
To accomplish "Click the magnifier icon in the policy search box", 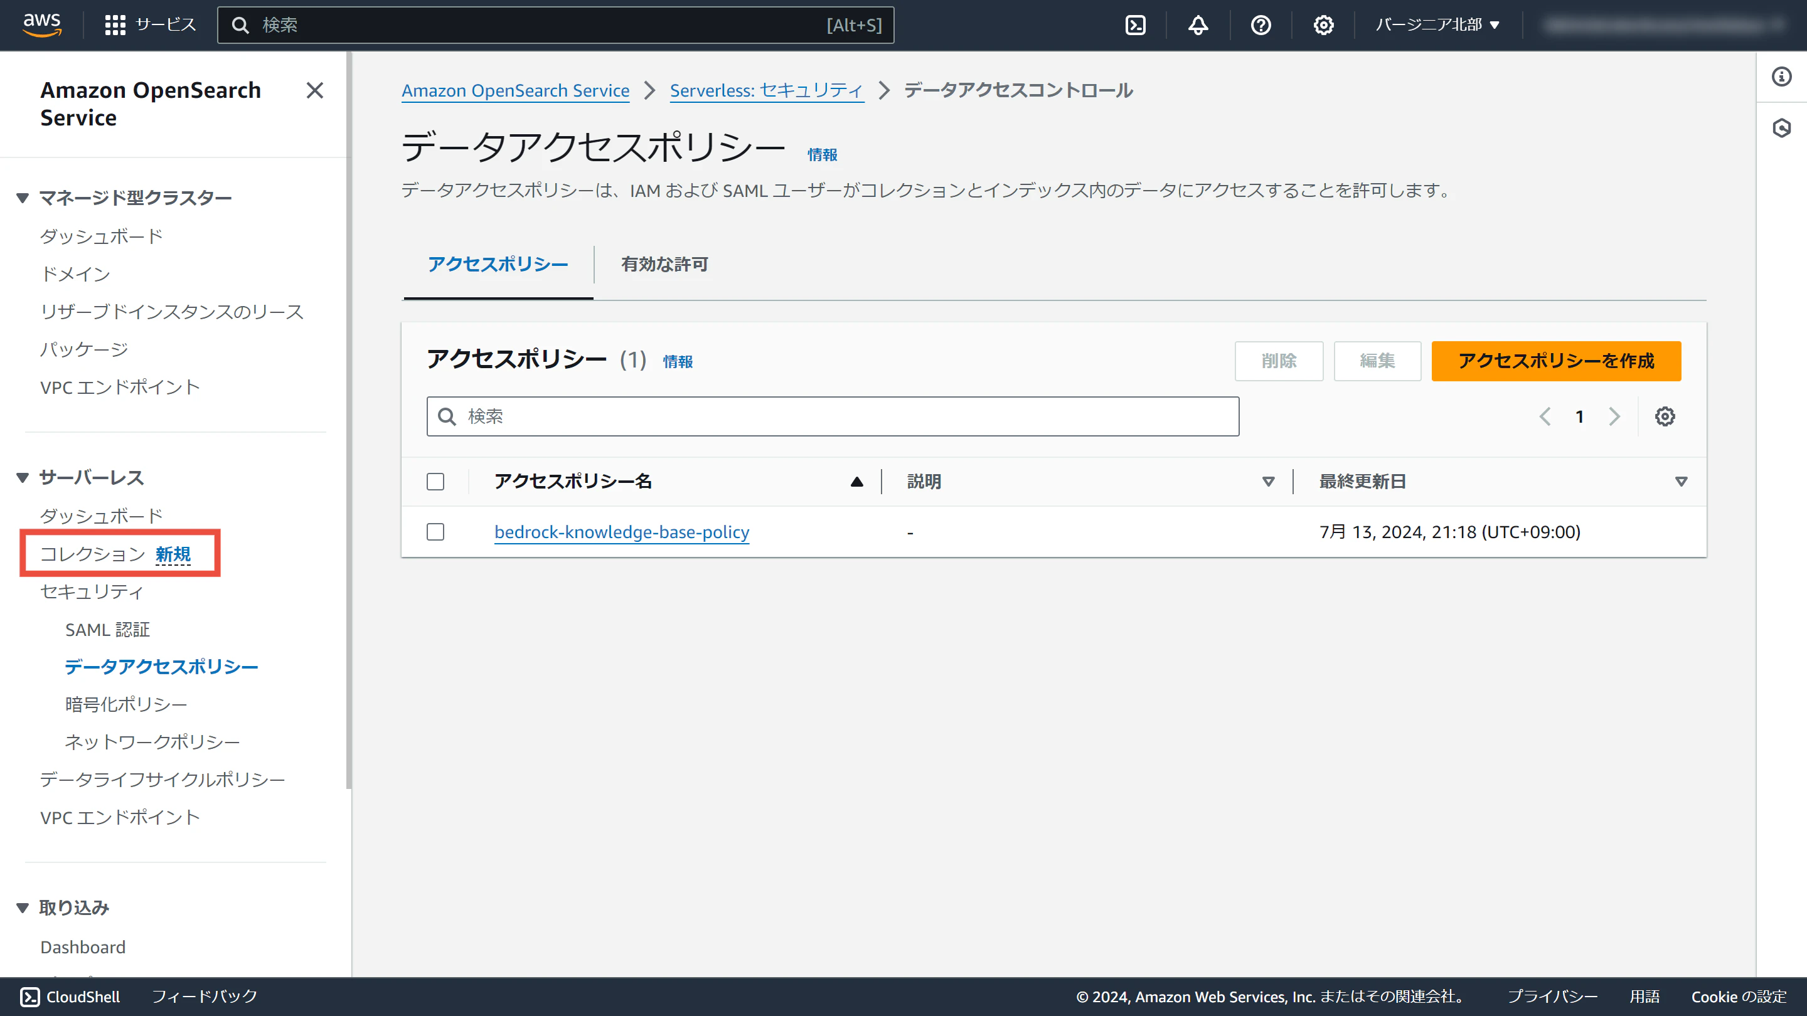I will [447, 416].
